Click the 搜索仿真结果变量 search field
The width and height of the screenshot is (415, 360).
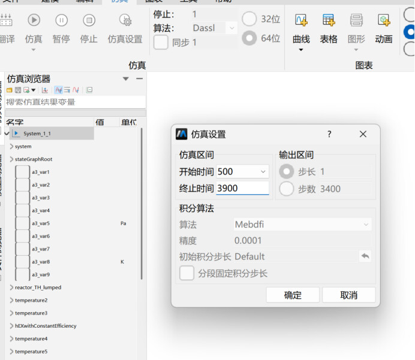click(76, 102)
